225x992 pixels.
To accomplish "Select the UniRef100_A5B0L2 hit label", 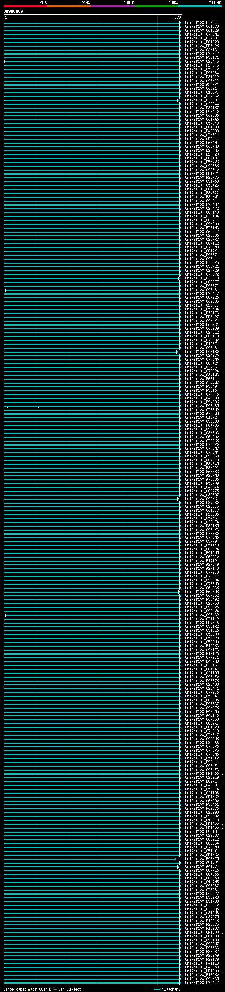I will [202, 69].
